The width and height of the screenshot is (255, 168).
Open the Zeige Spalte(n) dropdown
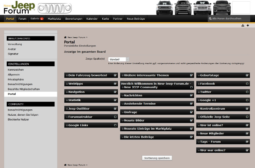119,59
